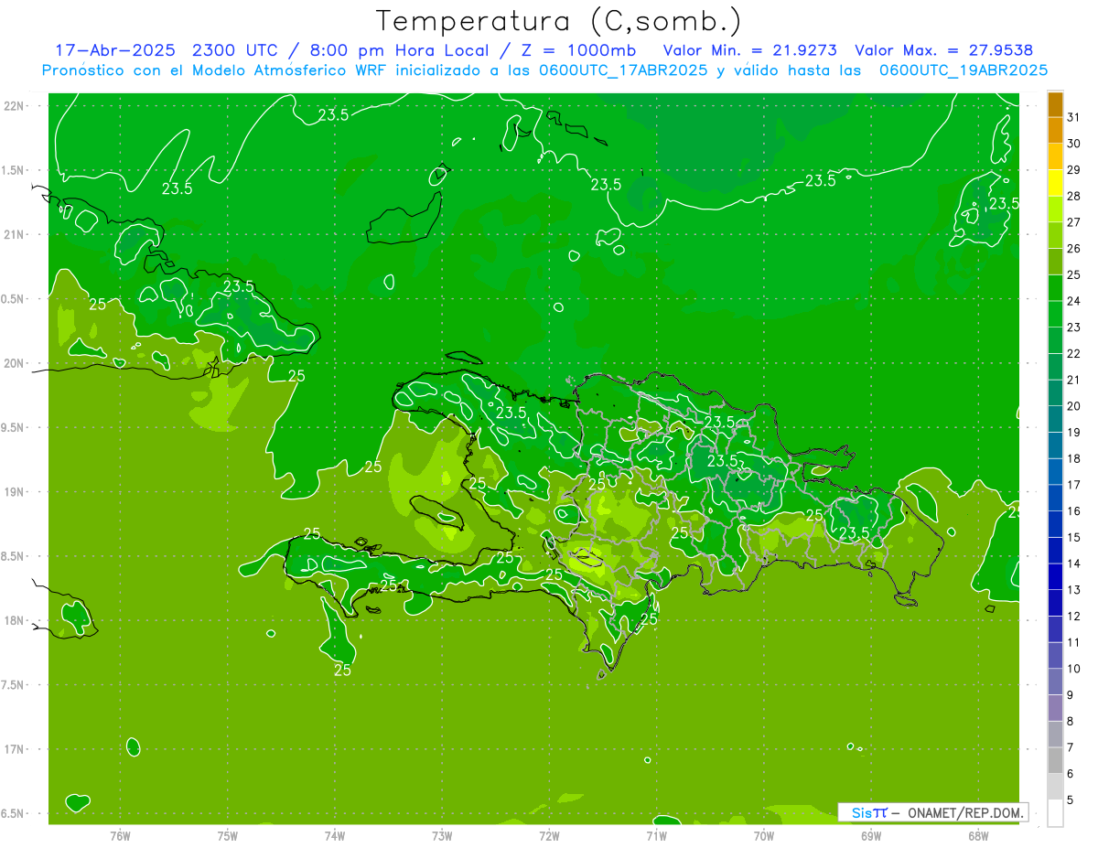The width and height of the screenshot is (1098, 848).
Task: Click the '76W' longitude label
Action: pyautogui.click(x=120, y=835)
